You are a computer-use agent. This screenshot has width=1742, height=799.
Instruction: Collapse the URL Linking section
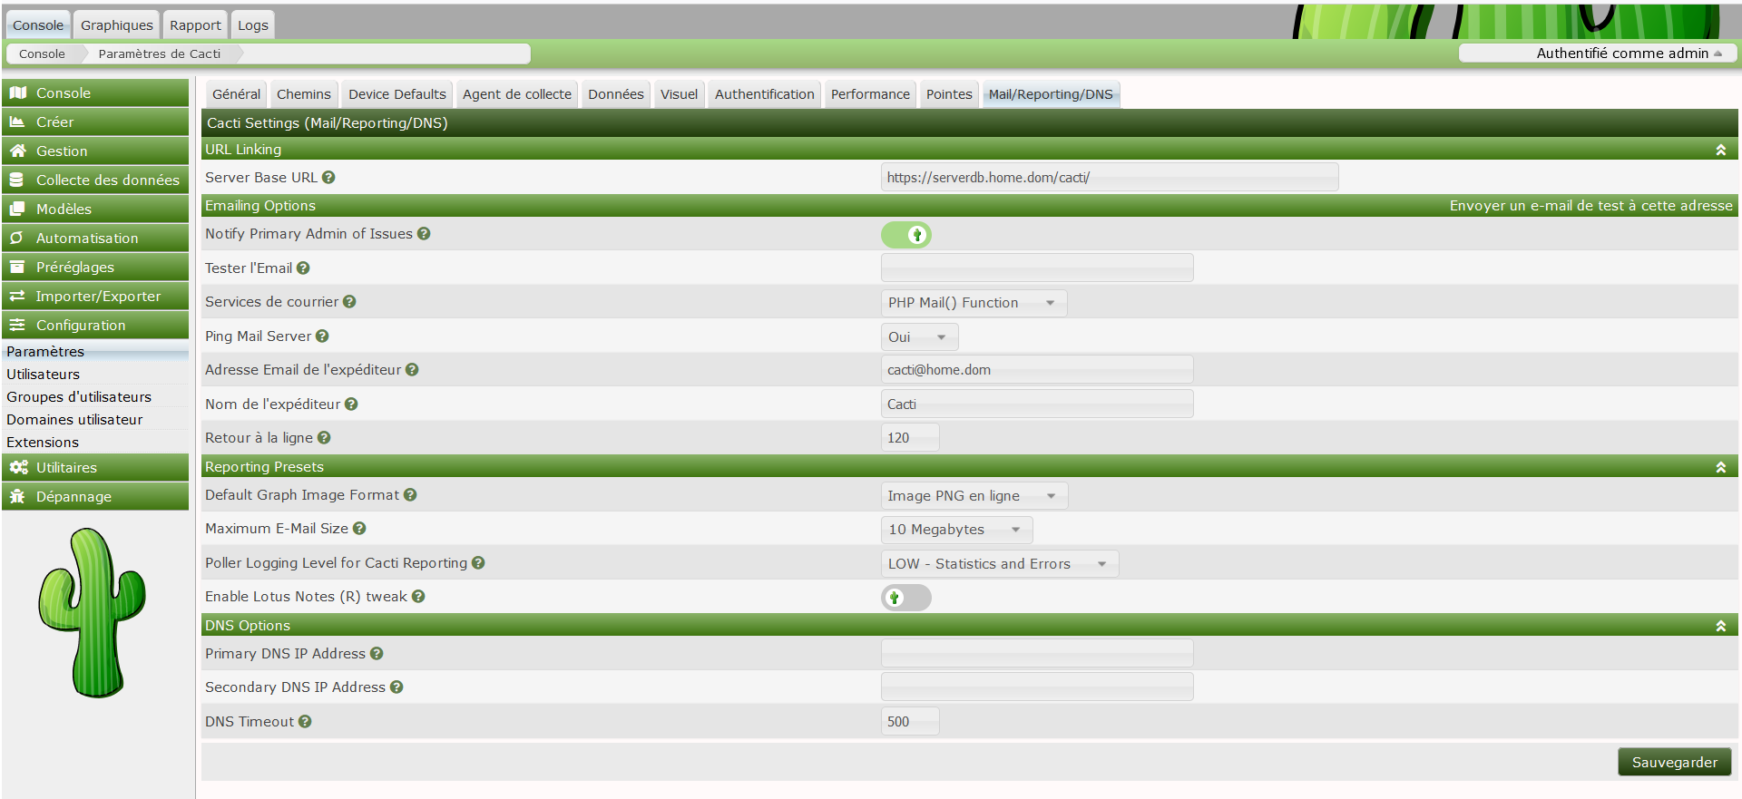[1720, 151]
